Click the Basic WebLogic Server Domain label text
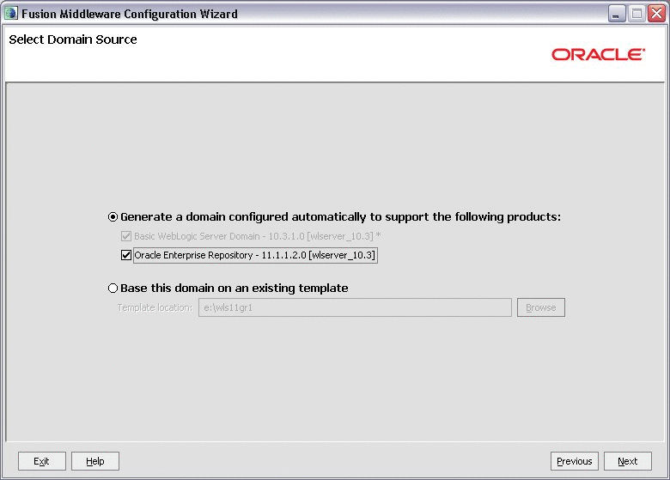The image size is (670, 480). pyautogui.click(x=257, y=236)
